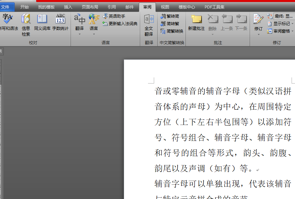
Task: Convert traditional to simplified with 繁转简
Action: 170,16
